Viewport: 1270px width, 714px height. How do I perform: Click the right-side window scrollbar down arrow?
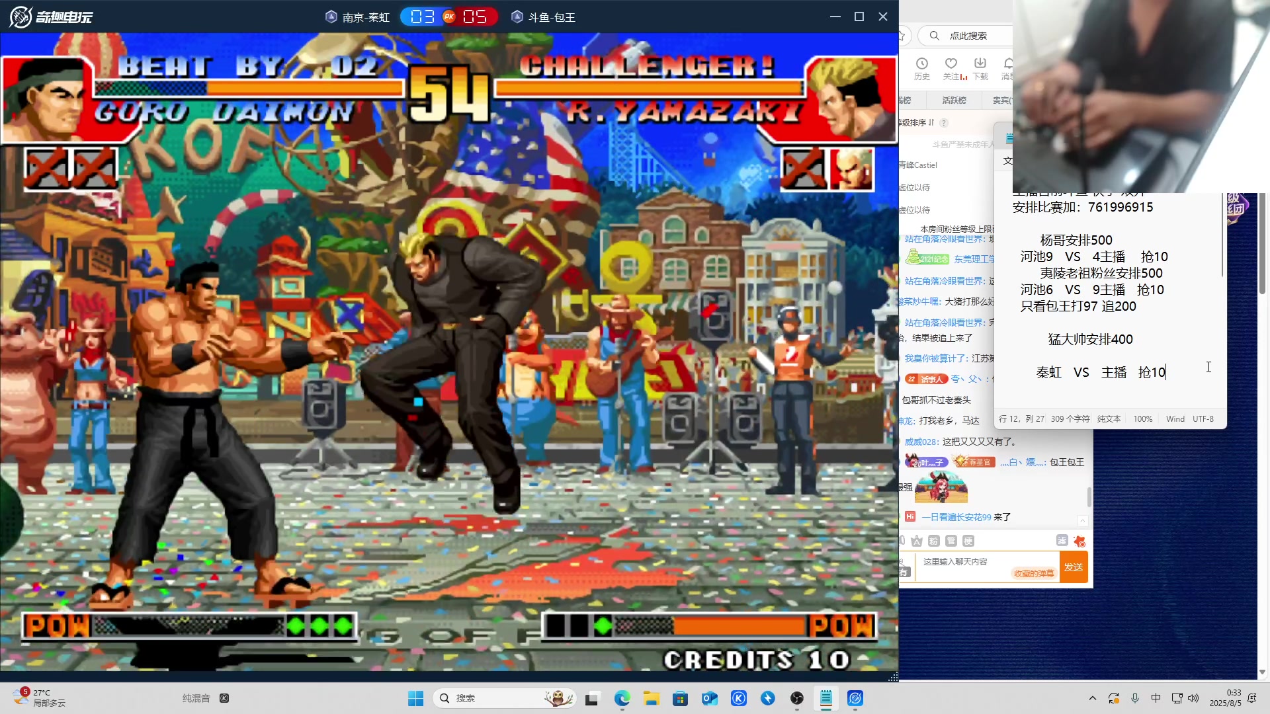pos(1262,672)
